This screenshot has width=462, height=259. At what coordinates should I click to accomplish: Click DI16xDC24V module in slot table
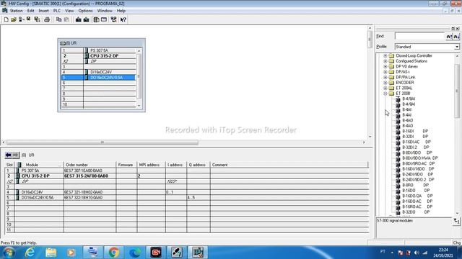pyautogui.click(x=32, y=192)
